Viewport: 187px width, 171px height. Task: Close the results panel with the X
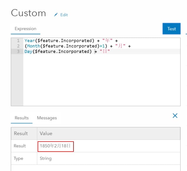click(175, 116)
